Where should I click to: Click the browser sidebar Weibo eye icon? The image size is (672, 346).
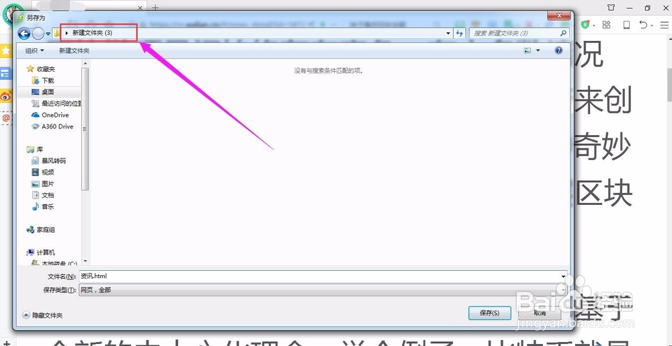click(x=5, y=96)
